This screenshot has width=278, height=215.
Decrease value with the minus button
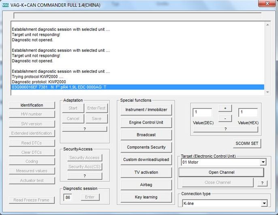(225, 119)
